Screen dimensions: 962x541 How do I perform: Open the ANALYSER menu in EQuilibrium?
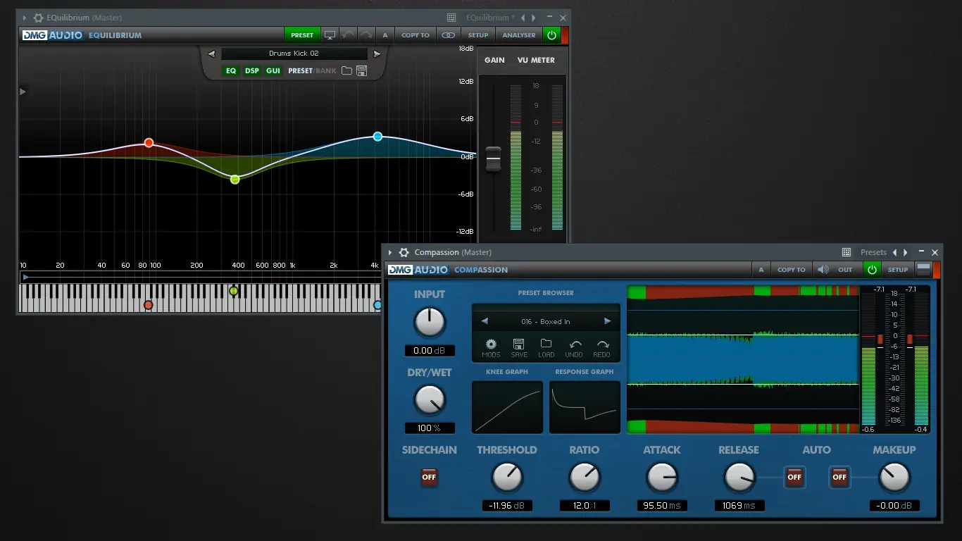519,35
